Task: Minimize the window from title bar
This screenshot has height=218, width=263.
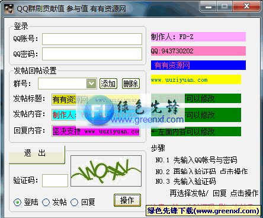Action: click(209, 7)
